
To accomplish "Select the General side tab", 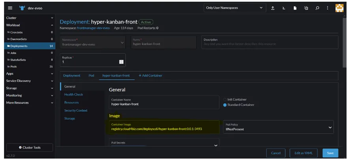I will tap(82, 86).
